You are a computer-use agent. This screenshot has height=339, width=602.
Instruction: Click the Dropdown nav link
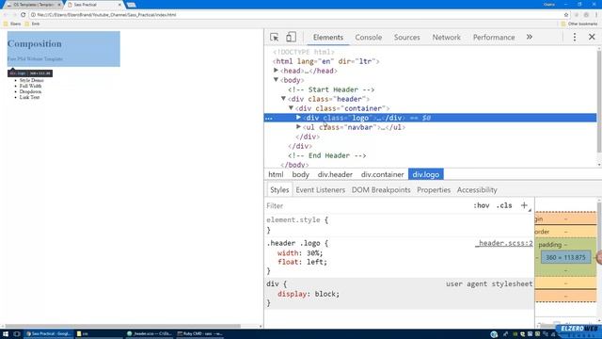pos(30,92)
